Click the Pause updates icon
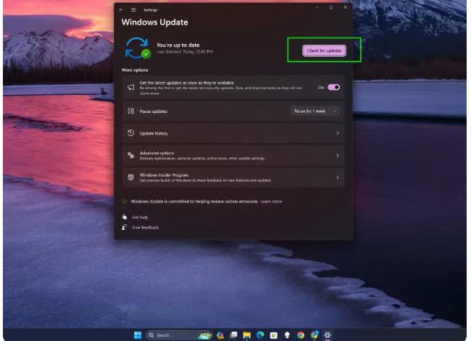This screenshot has height=341, width=471. (131, 111)
